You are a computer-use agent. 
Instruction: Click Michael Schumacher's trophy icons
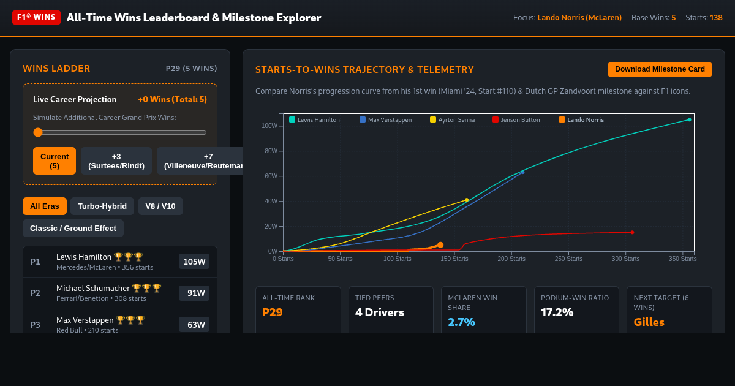(147, 288)
